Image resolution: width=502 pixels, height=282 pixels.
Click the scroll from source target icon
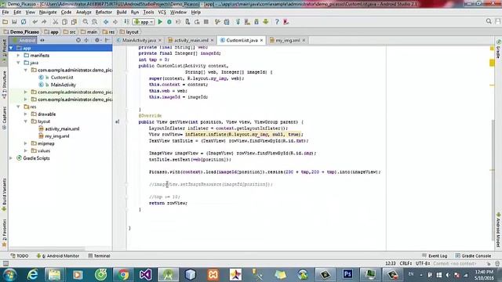78,40
